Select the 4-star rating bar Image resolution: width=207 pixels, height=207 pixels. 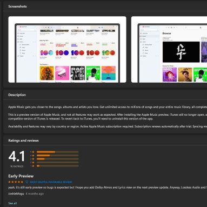(x=57, y=155)
